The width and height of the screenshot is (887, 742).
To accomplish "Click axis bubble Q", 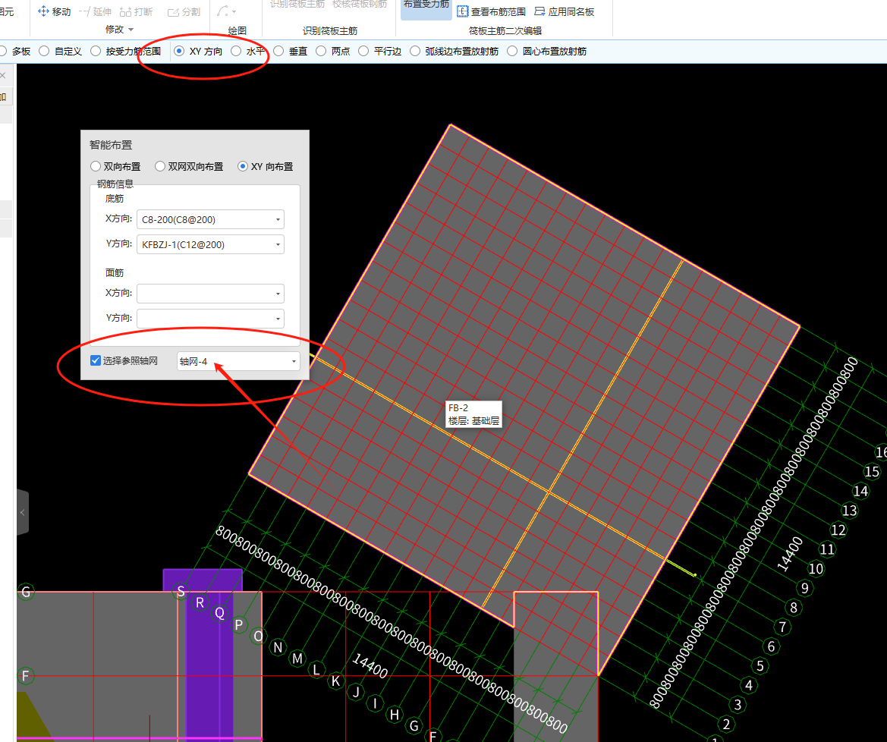I will tap(219, 613).
